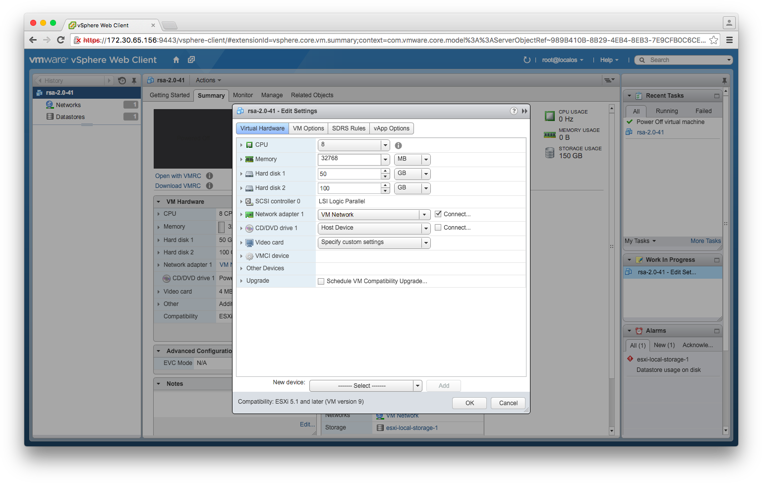Image resolution: width=762 pixels, height=483 pixels.
Task: Maximize the Recent Tasks panel
Action: click(x=716, y=96)
